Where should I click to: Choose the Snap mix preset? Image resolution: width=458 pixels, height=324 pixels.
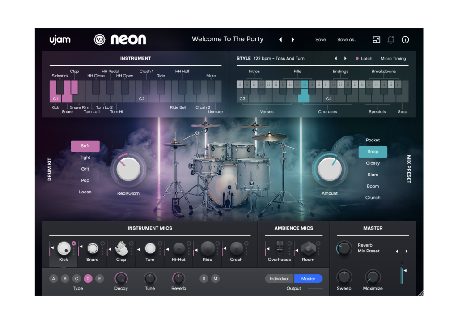(x=373, y=152)
